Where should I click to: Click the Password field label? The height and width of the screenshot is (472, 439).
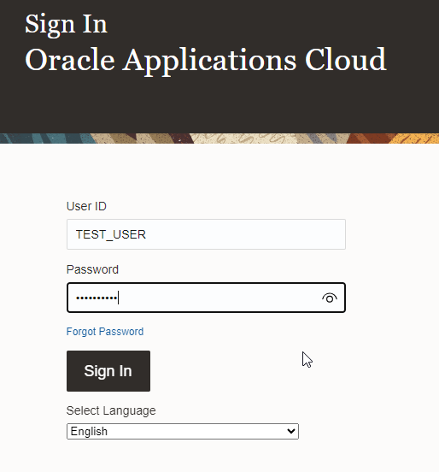[92, 269]
